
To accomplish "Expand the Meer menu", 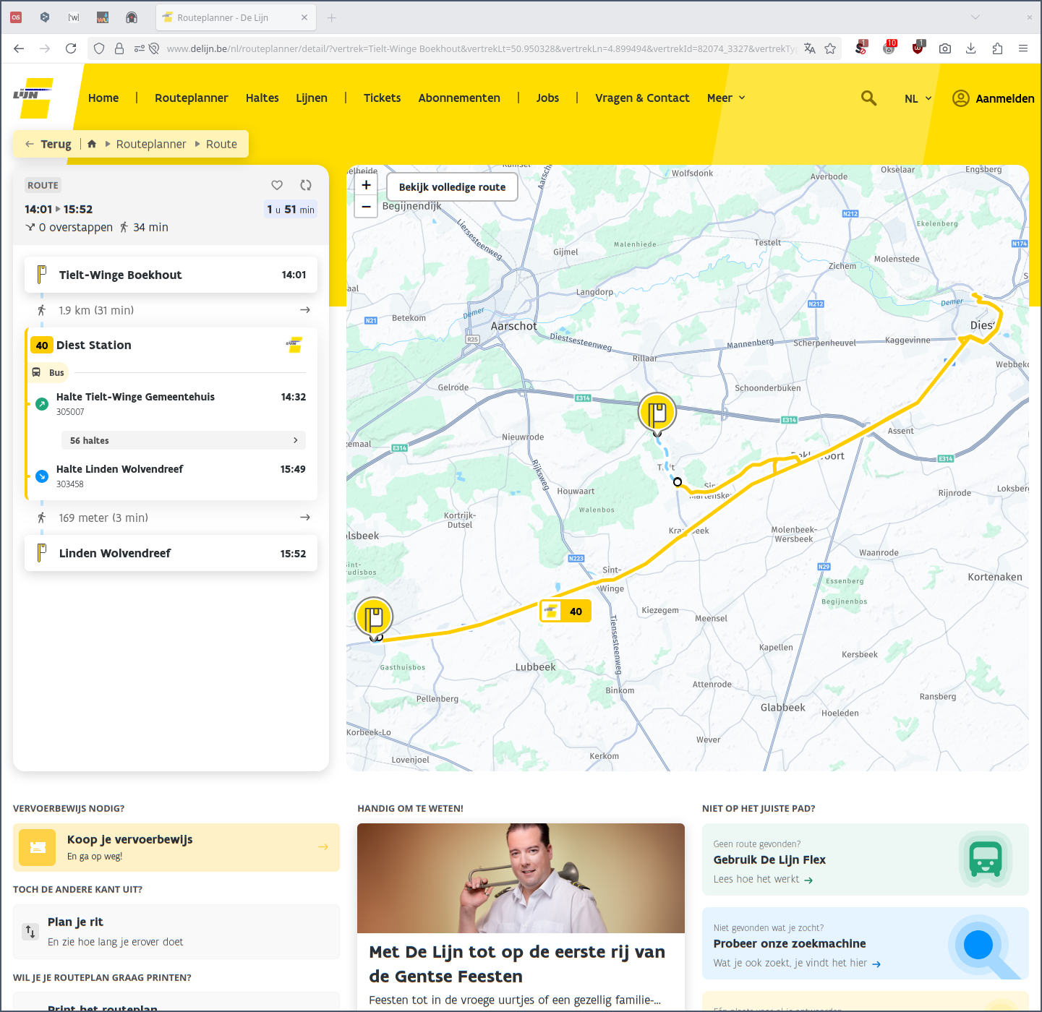I will 726,98.
